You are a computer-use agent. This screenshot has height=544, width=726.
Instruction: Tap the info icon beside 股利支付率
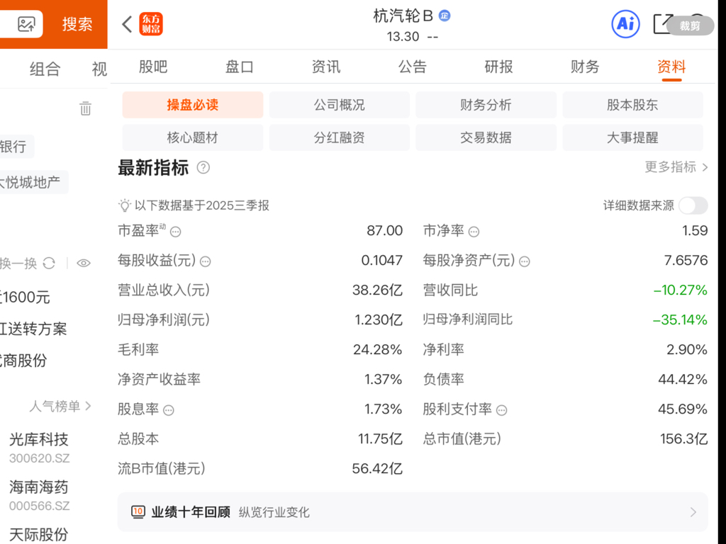[502, 410]
